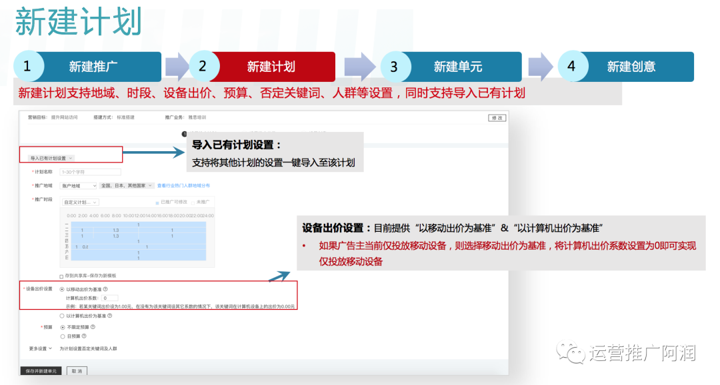Open 账户地域 region dropdown
The width and height of the screenshot is (720, 385).
[x=79, y=186]
